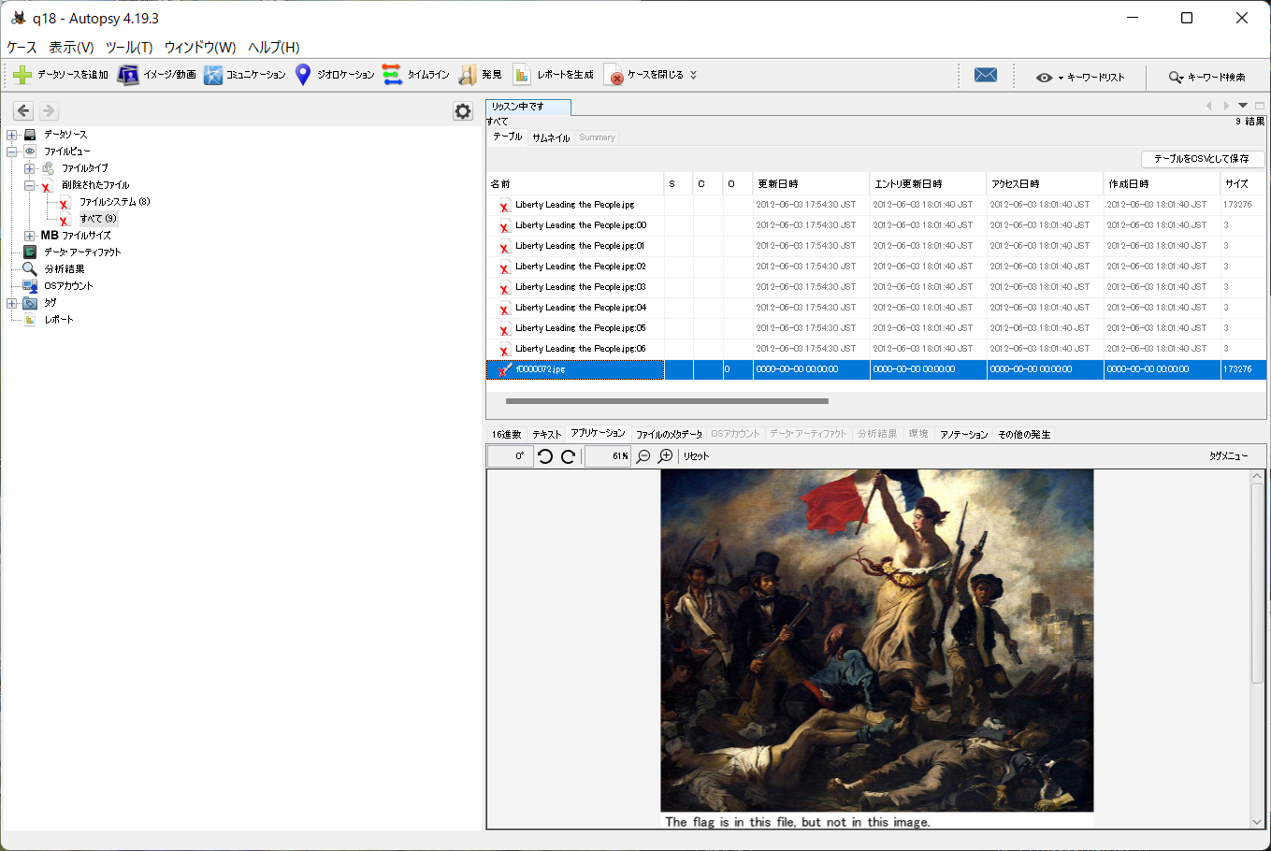Sort by the 更新日時 column header
Screen dimensions: 1271x851
pyautogui.click(x=811, y=184)
